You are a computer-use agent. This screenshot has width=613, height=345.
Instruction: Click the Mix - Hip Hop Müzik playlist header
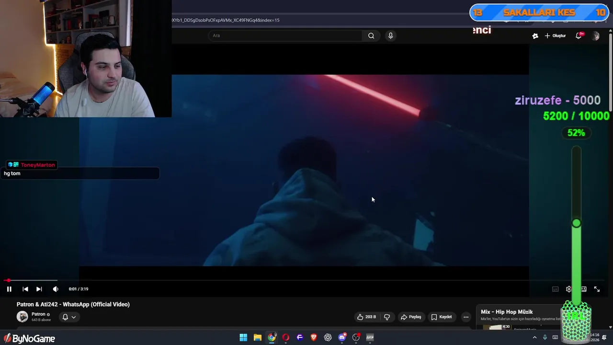(507, 312)
